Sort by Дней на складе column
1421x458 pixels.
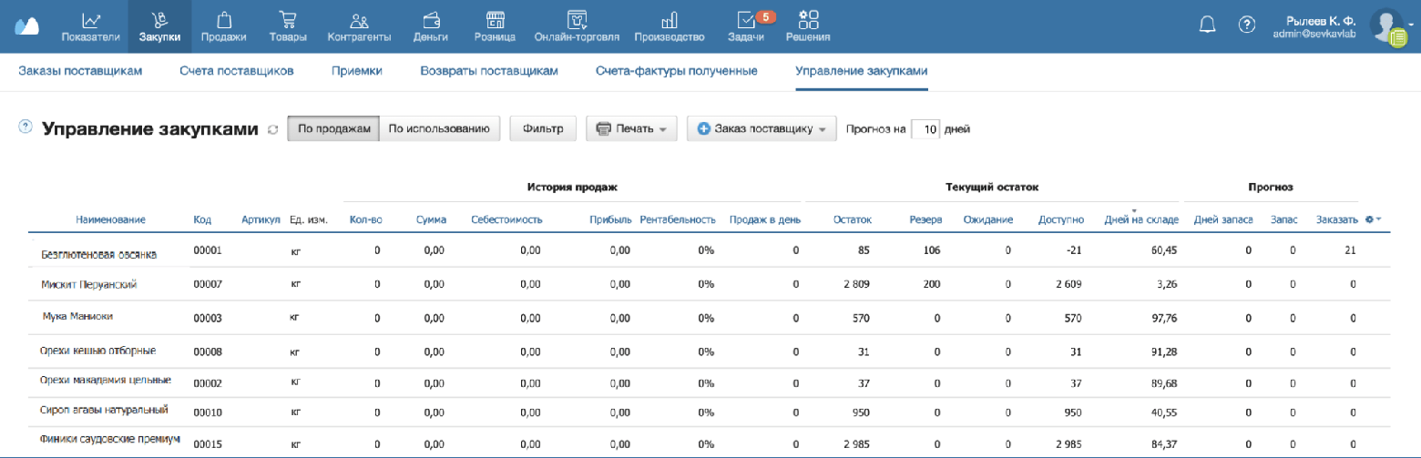[x=1141, y=220]
